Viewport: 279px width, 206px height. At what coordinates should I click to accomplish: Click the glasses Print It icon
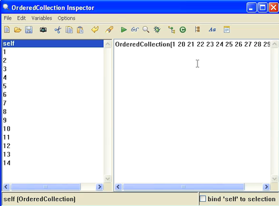tap(134, 30)
